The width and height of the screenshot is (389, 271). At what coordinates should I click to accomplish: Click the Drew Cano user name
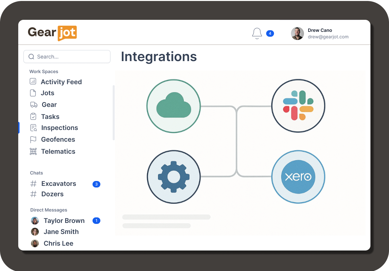[x=320, y=30]
